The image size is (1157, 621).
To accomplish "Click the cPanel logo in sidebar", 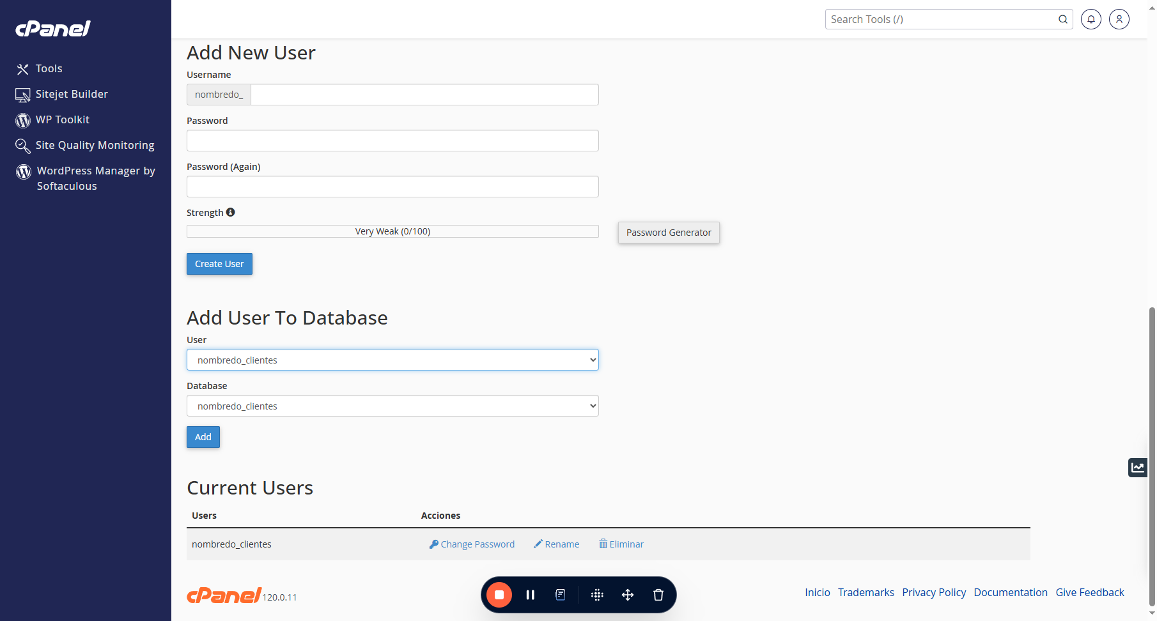I will point(53,29).
